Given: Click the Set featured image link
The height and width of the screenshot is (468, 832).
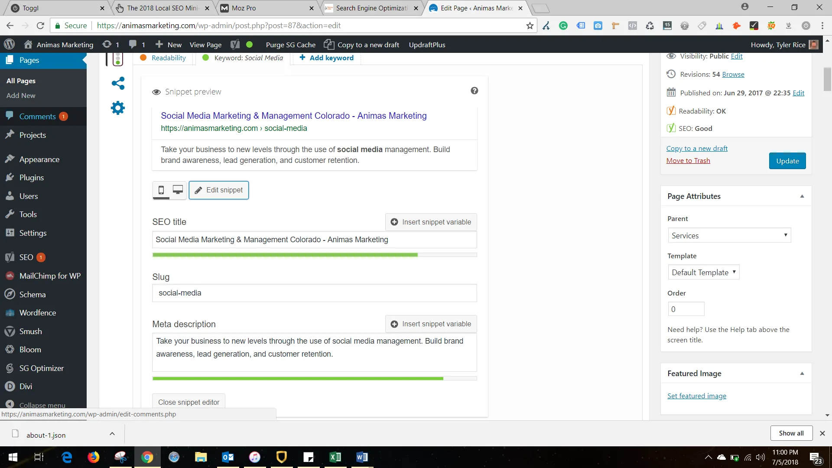Looking at the screenshot, I should pyautogui.click(x=696, y=396).
